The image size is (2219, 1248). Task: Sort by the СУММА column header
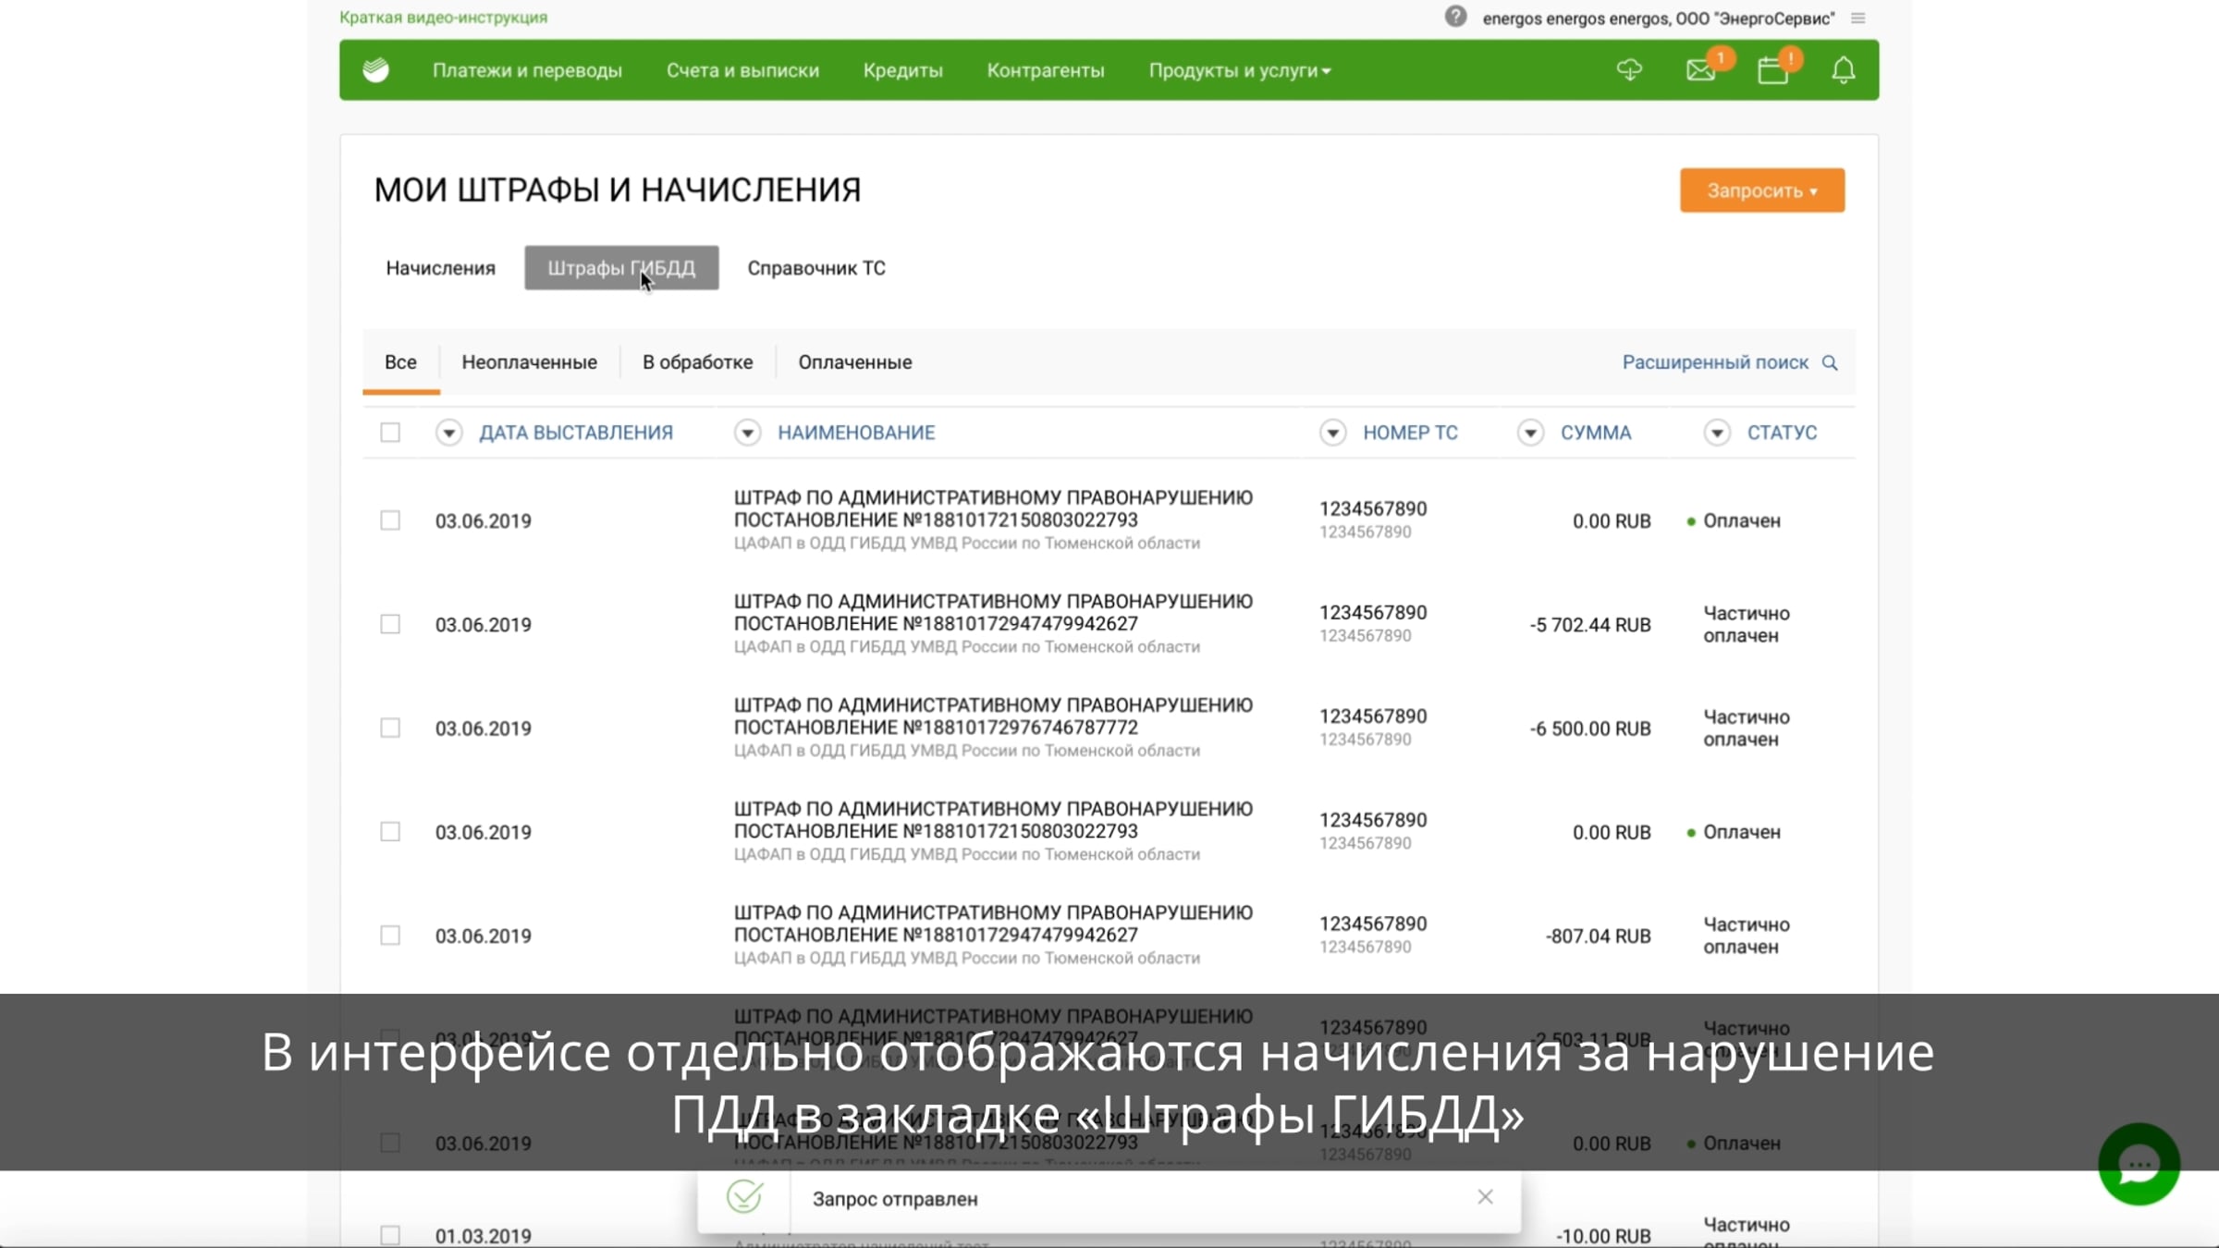[1596, 433]
